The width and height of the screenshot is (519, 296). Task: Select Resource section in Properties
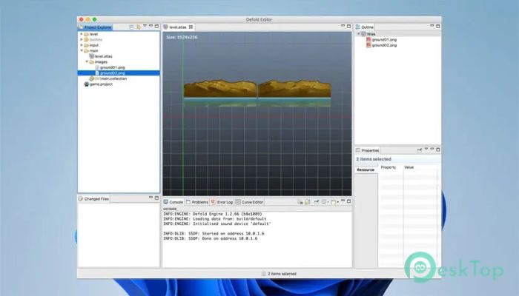(366, 169)
